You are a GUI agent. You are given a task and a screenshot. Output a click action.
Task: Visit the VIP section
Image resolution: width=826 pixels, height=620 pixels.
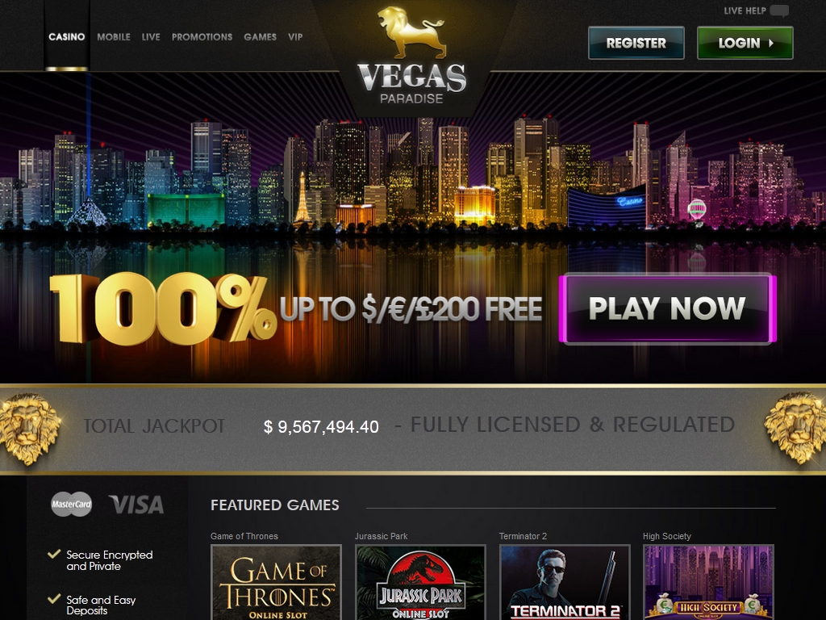(295, 37)
